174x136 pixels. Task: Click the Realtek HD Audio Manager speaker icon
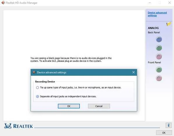pos(3,3)
